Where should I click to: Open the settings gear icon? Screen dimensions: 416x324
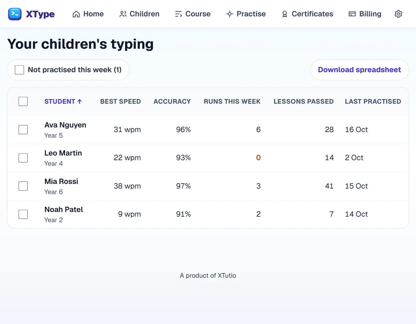click(398, 14)
